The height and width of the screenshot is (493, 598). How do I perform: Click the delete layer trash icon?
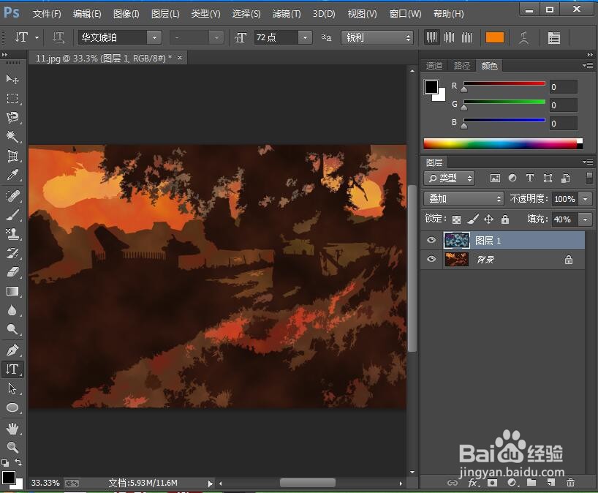(570, 482)
